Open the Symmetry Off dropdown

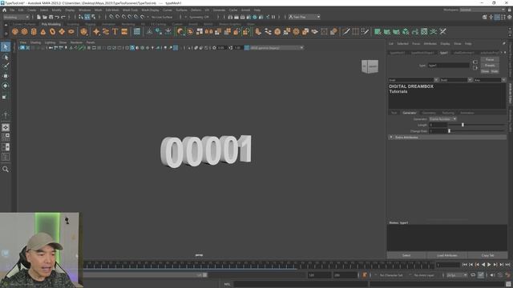pyautogui.click(x=198, y=17)
